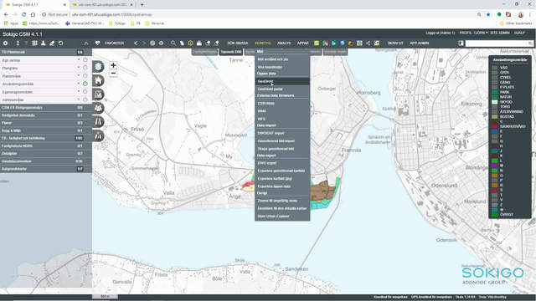This screenshot has height=301, width=536.
Task: Expand the Planer layer group
Action: click(x=46, y=123)
